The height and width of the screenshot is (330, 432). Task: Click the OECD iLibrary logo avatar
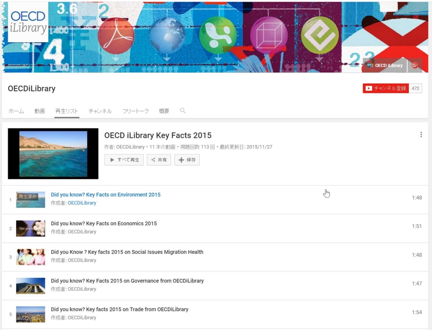pos(28,22)
